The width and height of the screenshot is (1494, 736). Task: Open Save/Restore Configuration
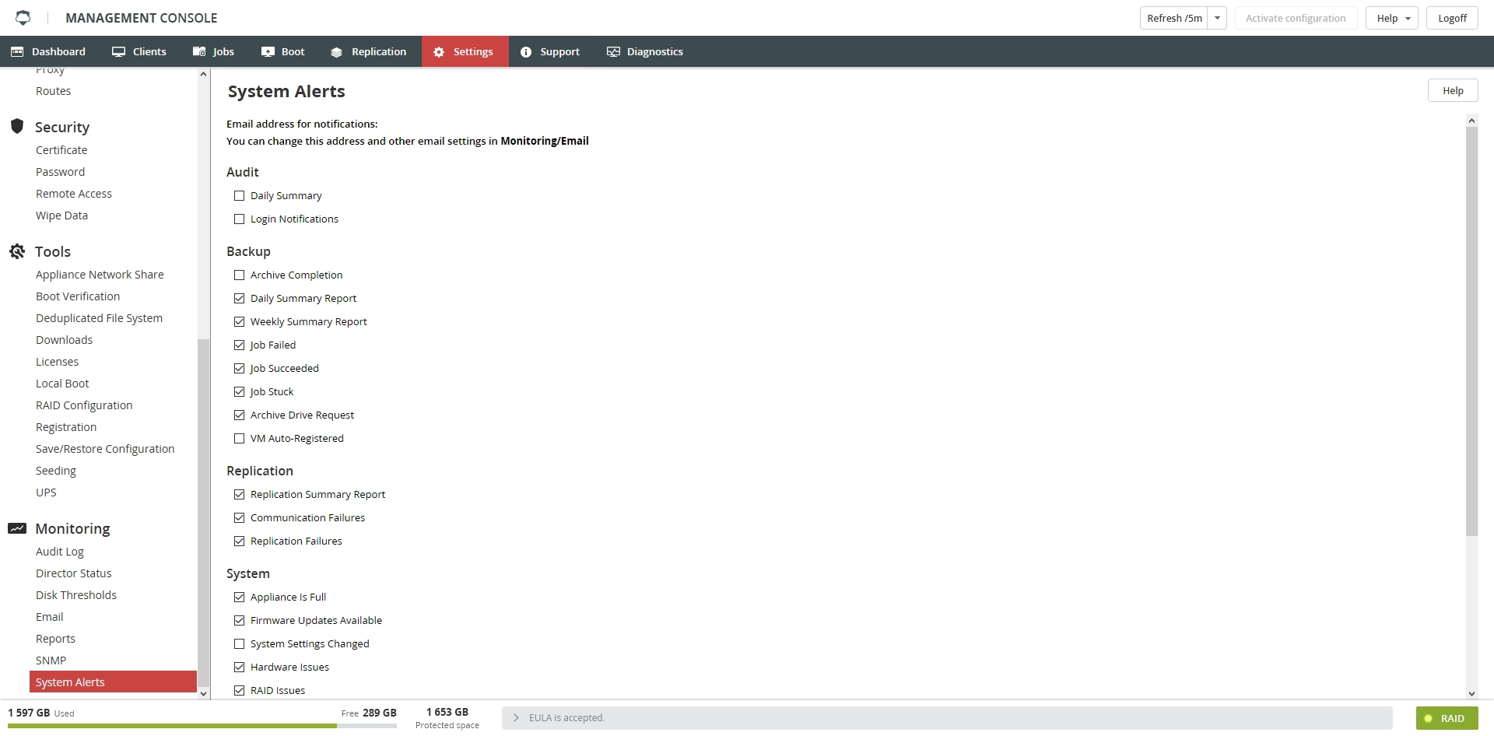tap(105, 449)
